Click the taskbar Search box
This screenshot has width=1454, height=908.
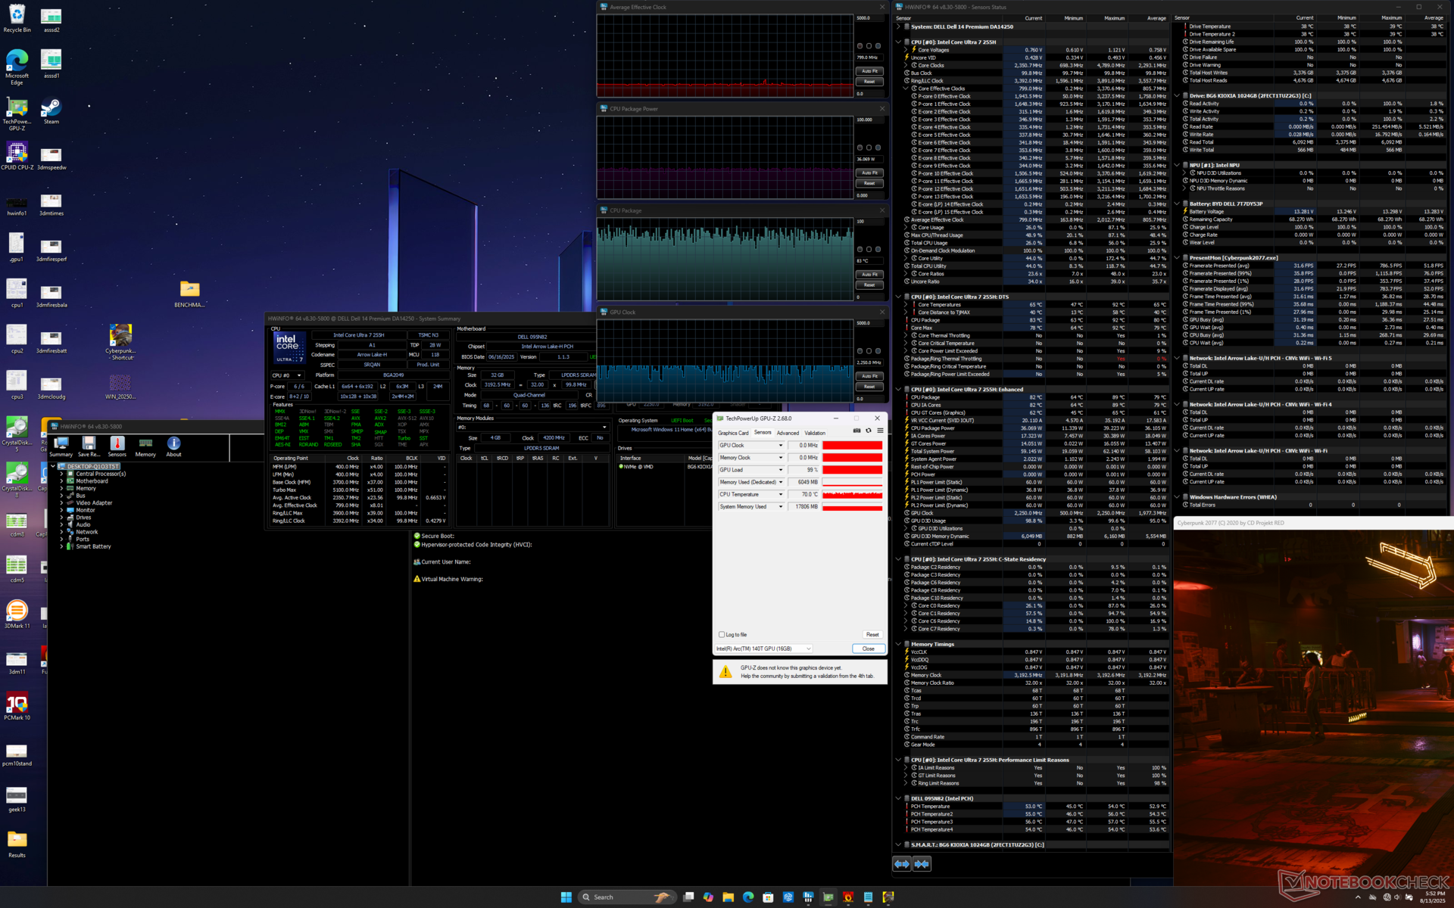pyautogui.click(x=626, y=897)
